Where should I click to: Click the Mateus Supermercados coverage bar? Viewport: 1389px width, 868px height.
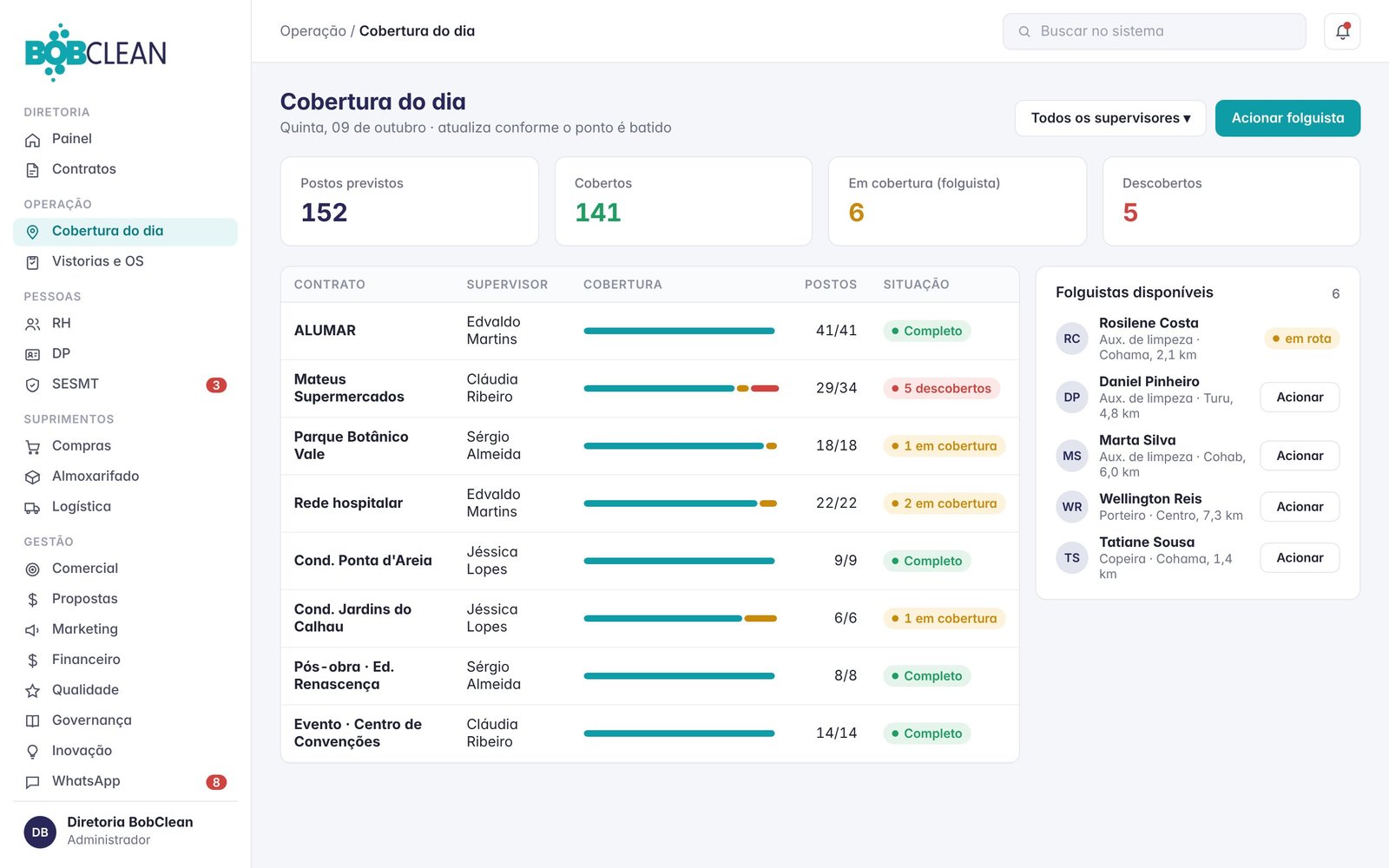coord(681,389)
